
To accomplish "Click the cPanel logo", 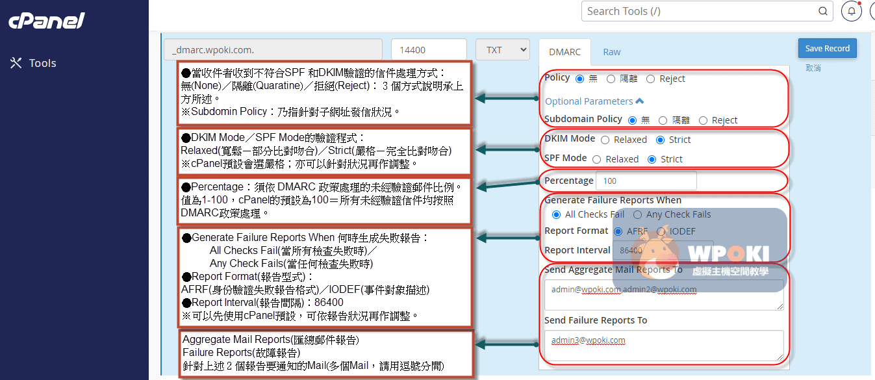I will click(47, 21).
